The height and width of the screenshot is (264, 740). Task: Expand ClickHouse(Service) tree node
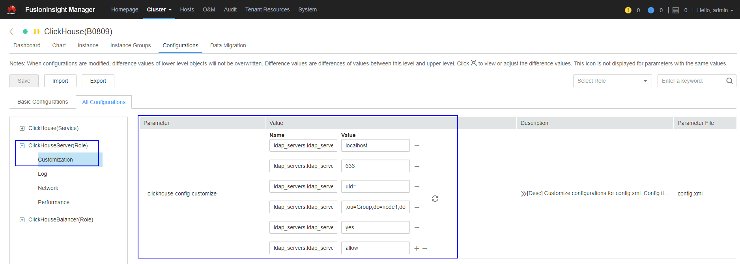tap(22, 128)
